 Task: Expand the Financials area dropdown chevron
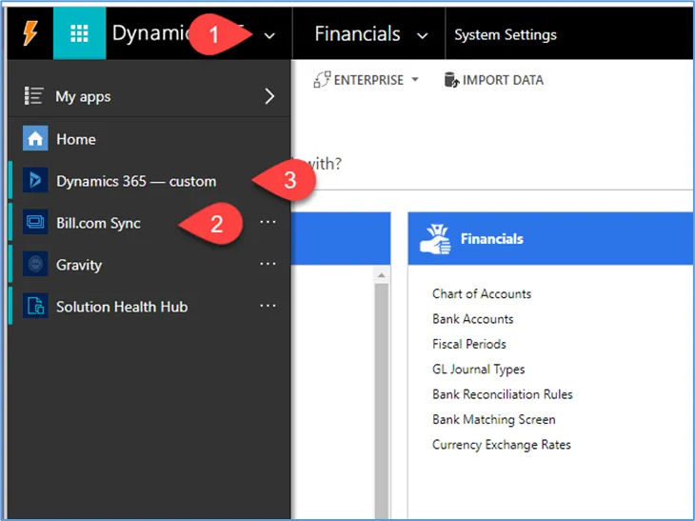423,35
